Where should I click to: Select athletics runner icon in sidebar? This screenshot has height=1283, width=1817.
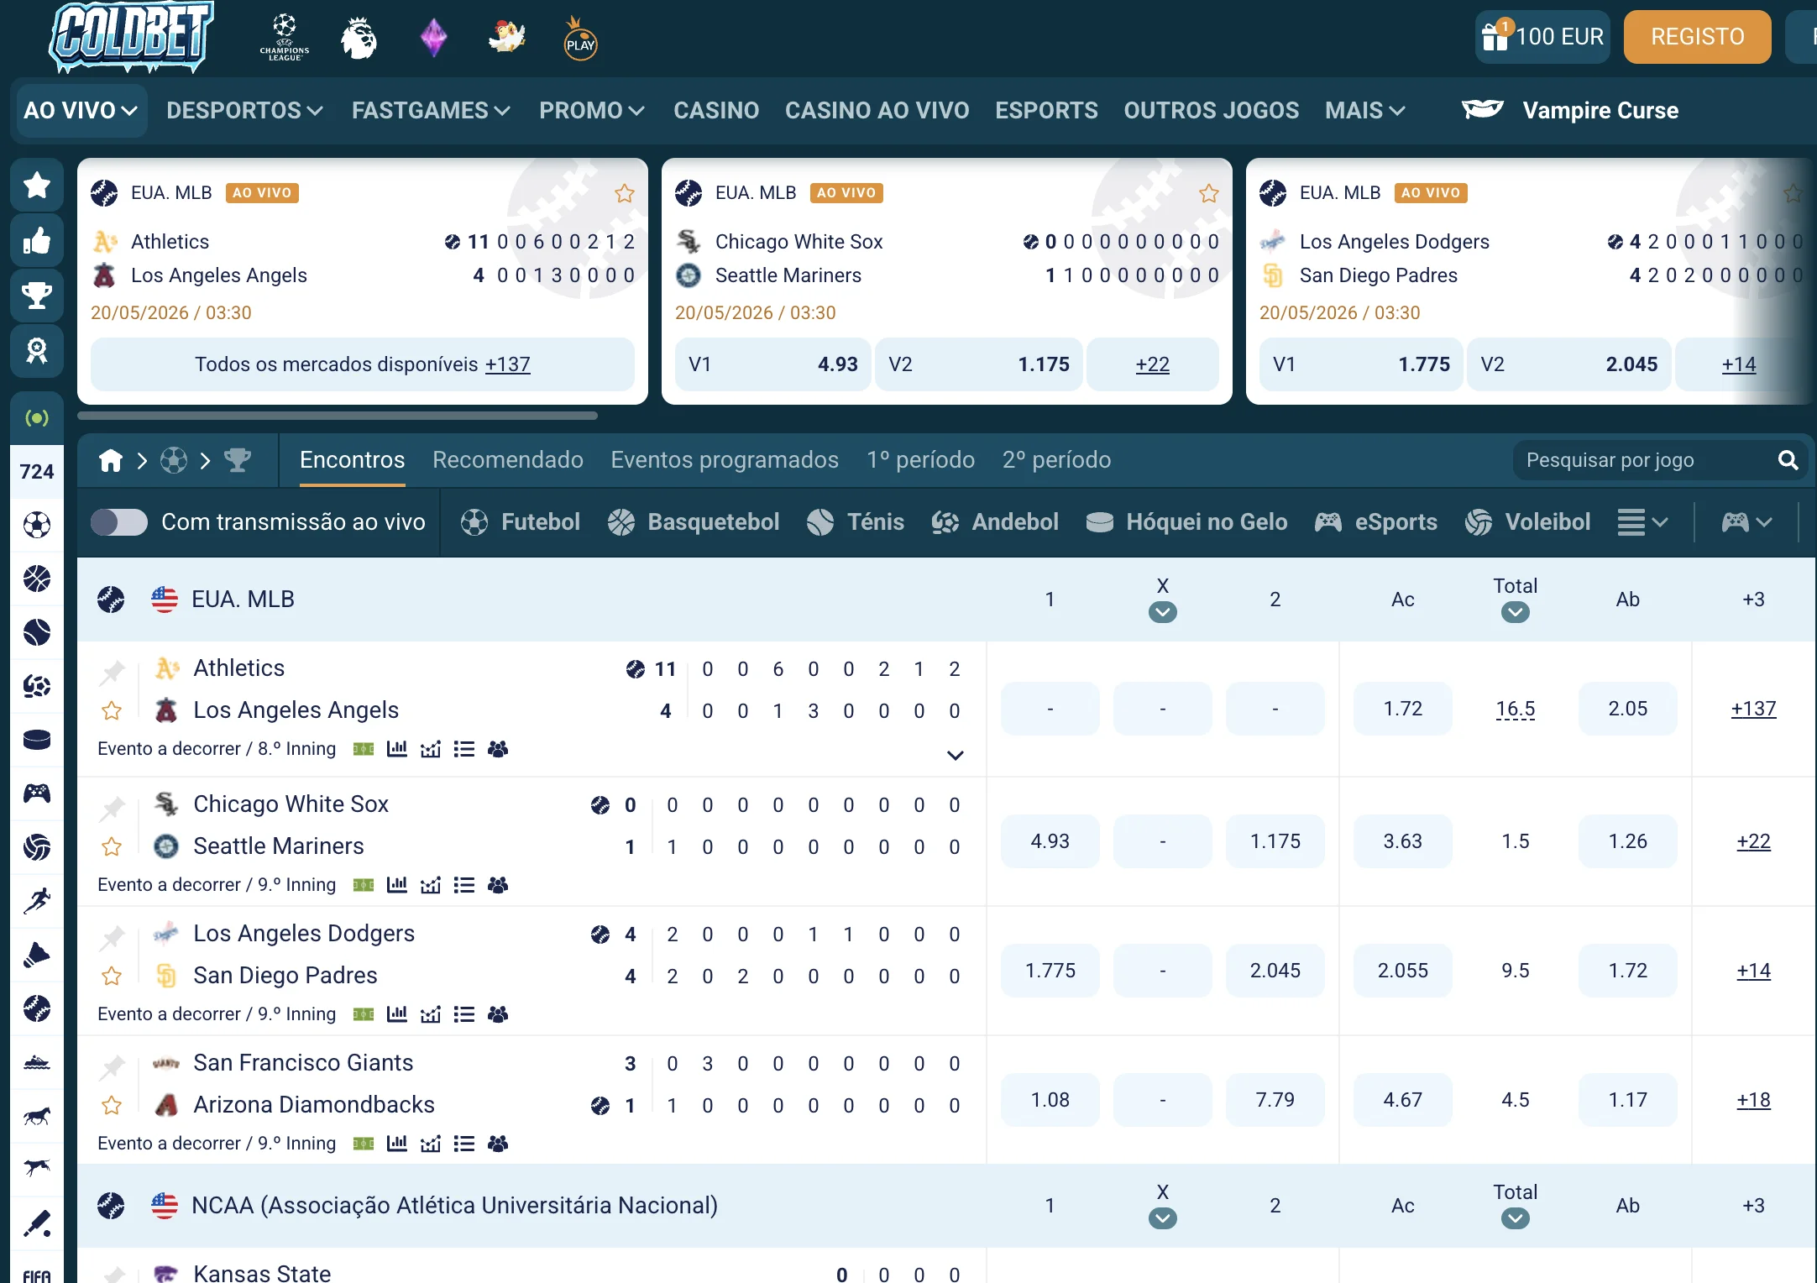pyautogui.click(x=37, y=901)
